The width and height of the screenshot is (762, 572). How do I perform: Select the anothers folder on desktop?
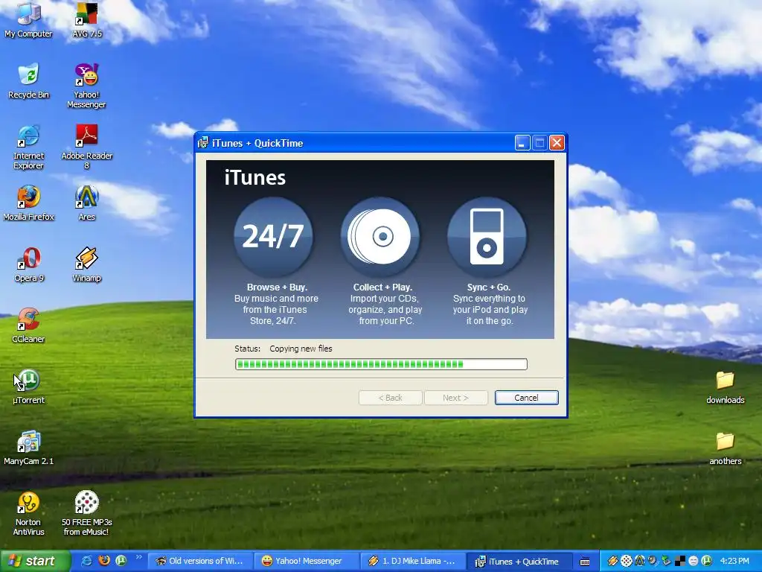tap(725, 448)
